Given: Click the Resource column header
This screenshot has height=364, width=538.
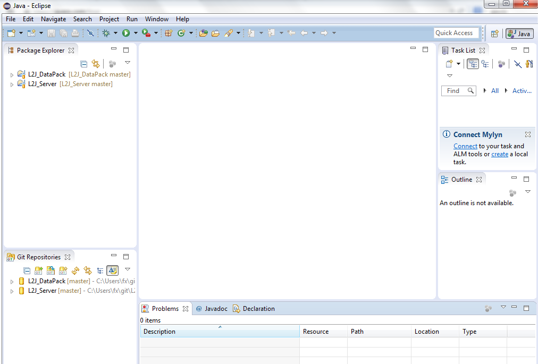Looking at the screenshot, I should pos(324,332).
